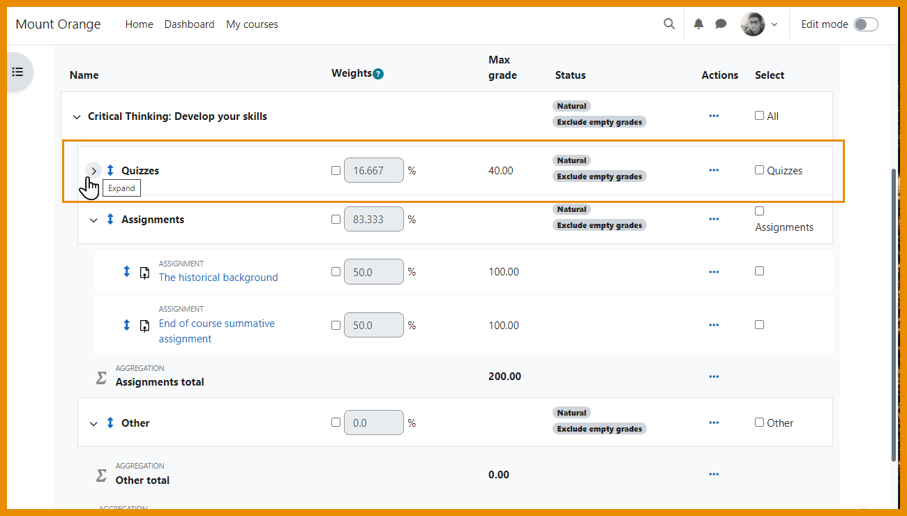Click the search magnifier icon
The width and height of the screenshot is (907, 516).
pos(668,24)
